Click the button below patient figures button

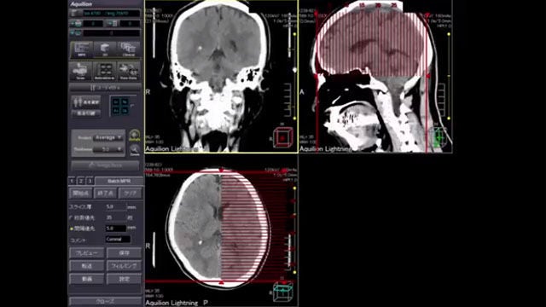86,113
